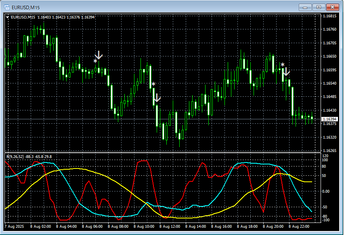Select the down arrow signal before 8 Aug 12:00
The width and height of the screenshot is (344, 235).
[157, 98]
